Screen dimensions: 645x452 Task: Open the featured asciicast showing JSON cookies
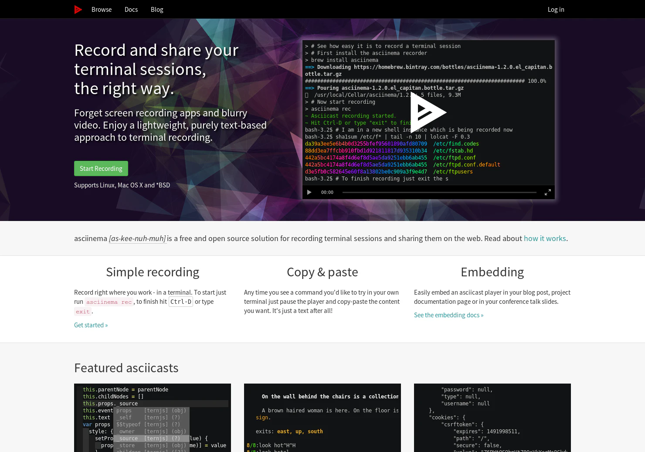(492, 418)
